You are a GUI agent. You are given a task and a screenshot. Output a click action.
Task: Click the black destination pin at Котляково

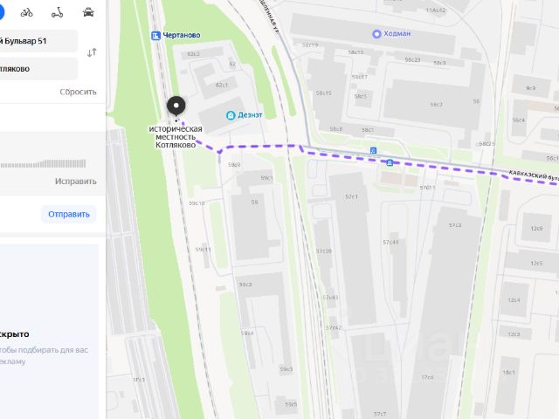[x=176, y=106]
